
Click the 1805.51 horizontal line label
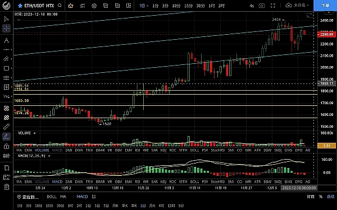(21, 86)
